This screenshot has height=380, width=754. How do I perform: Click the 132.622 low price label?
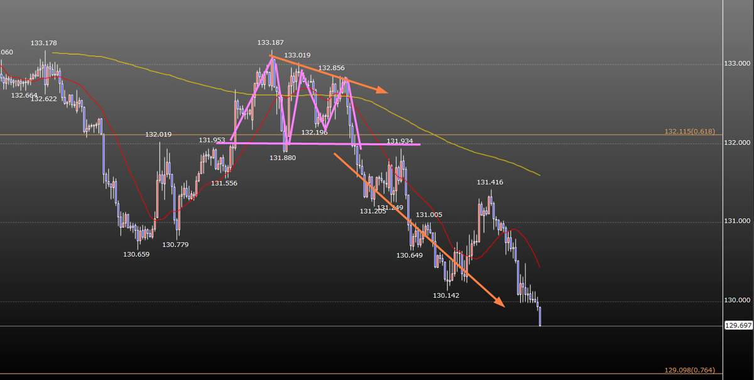click(44, 99)
